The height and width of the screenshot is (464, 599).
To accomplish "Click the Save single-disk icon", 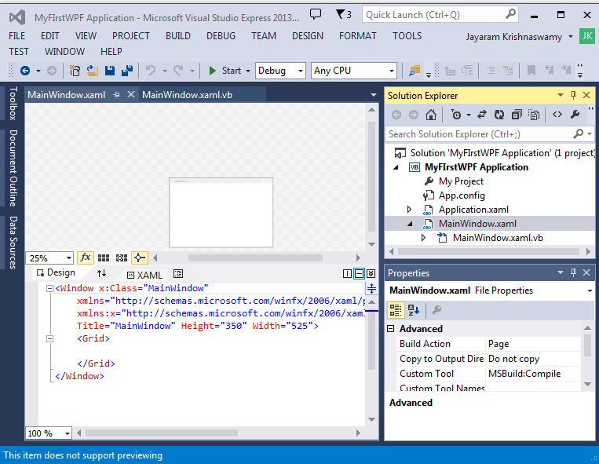I will [x=110, y=71].
